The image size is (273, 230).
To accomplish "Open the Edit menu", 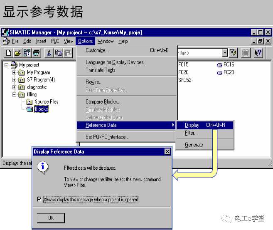I will tap(27, 41).
